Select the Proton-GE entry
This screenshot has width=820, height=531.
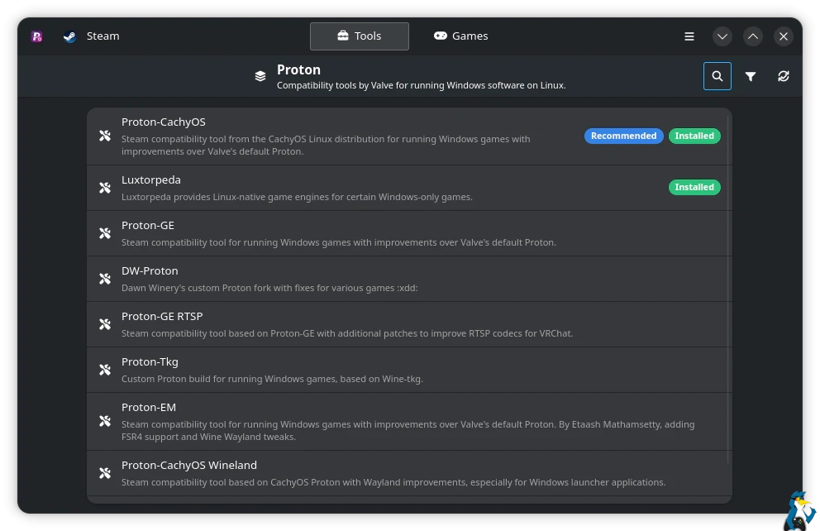point(409,233)
